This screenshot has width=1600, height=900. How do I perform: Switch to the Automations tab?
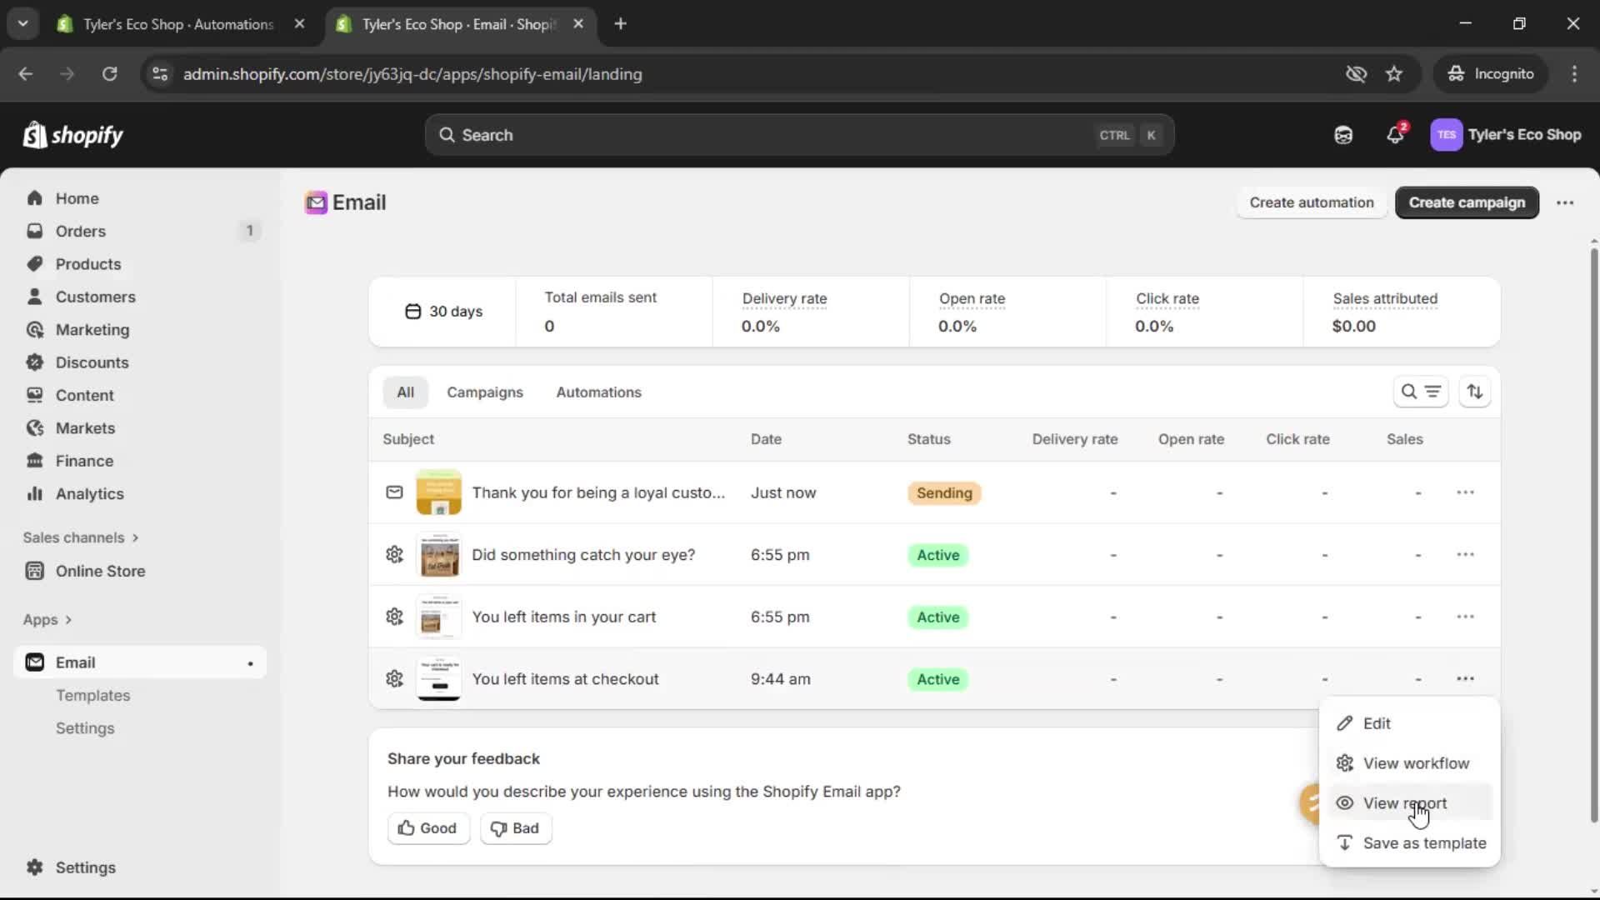click(x=598, y=392)
